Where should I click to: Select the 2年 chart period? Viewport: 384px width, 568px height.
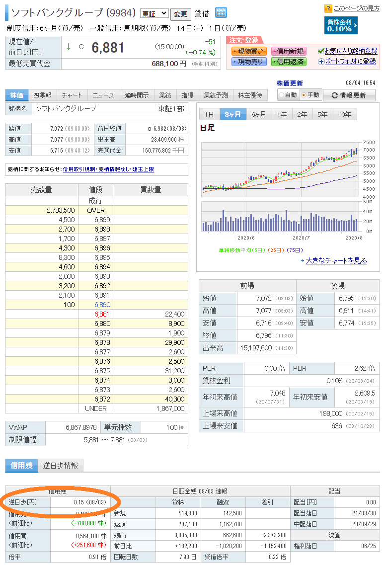coord(302,114)
